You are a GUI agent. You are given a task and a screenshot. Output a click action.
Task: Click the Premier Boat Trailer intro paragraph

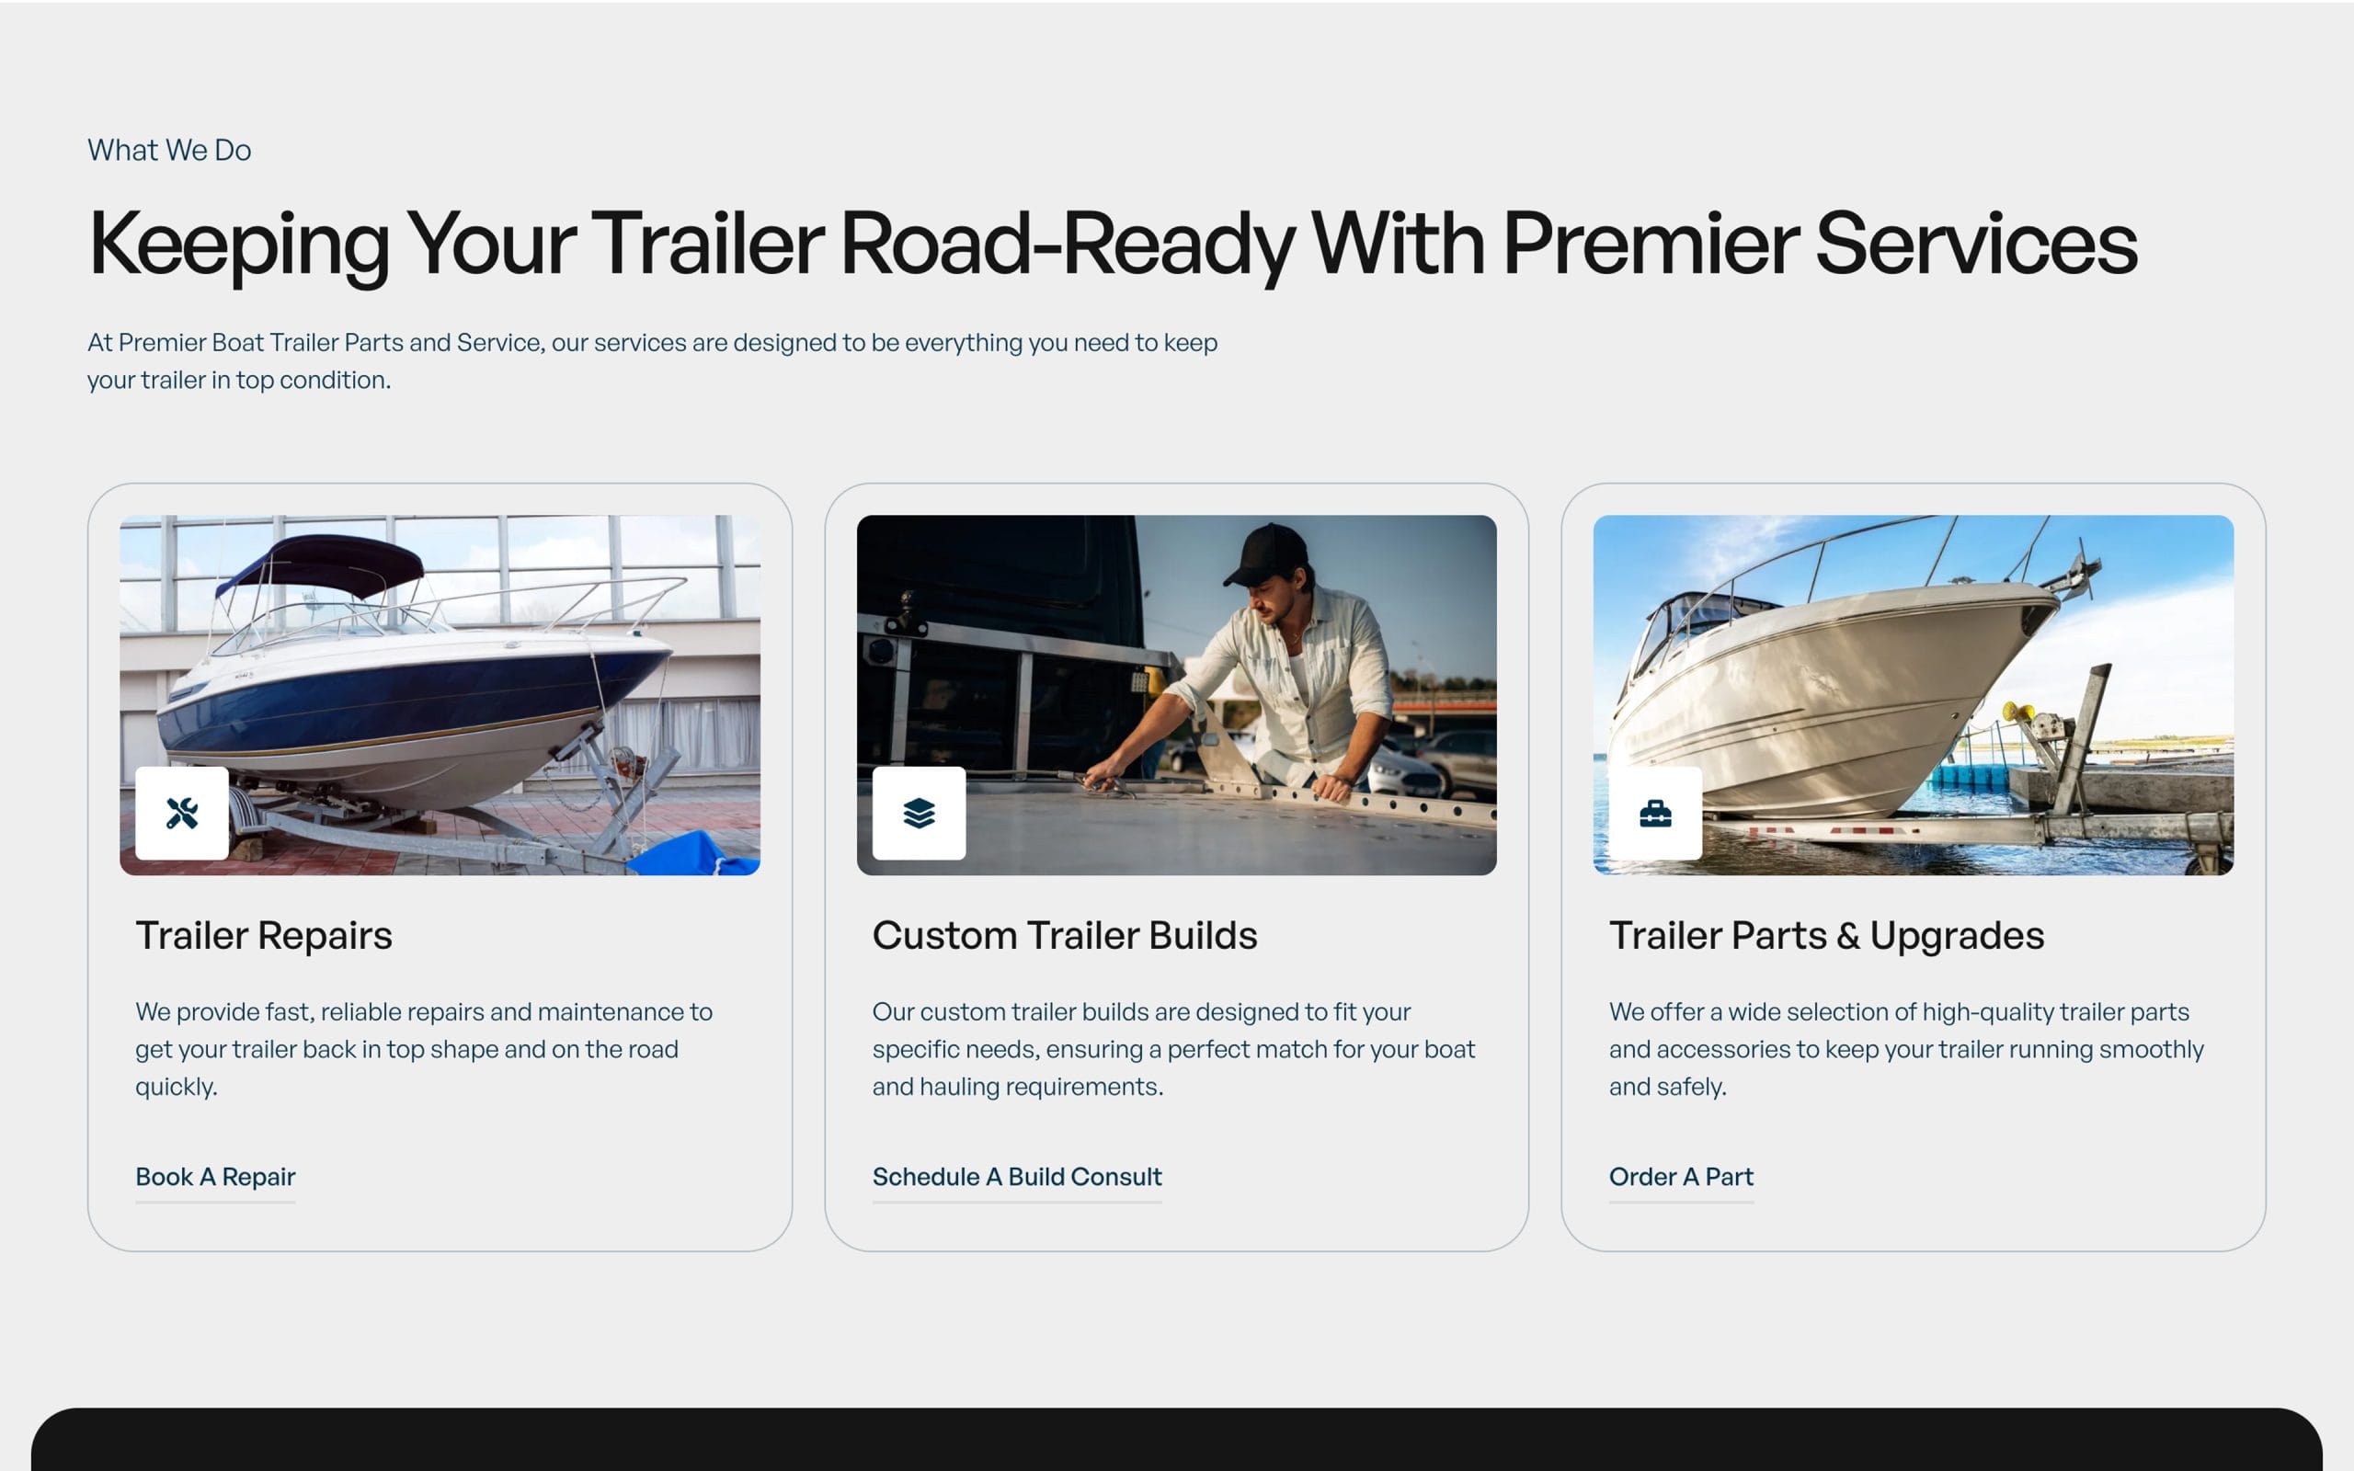click(652, 361)
